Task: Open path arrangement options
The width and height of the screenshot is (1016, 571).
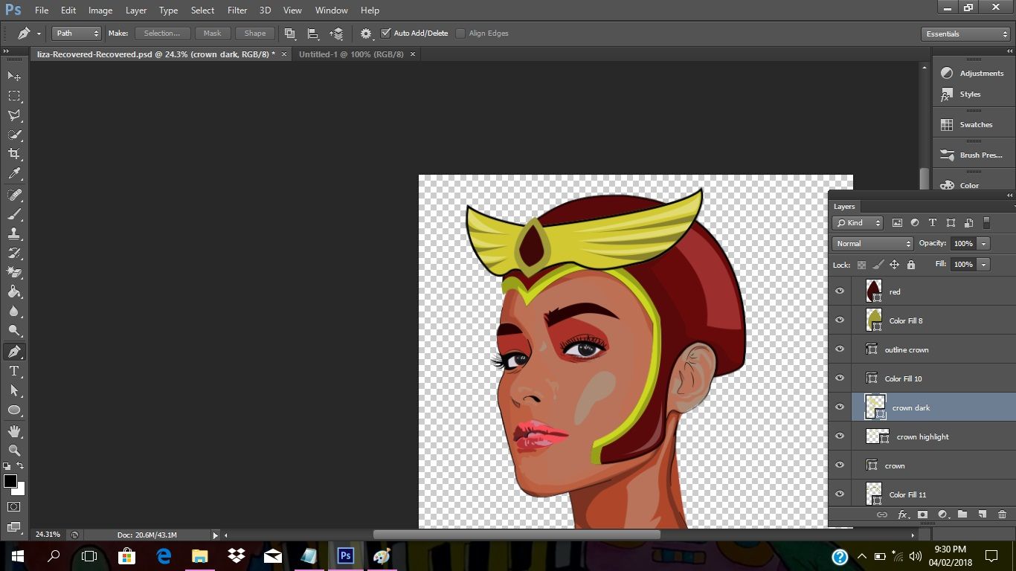Action: [337, 33]
